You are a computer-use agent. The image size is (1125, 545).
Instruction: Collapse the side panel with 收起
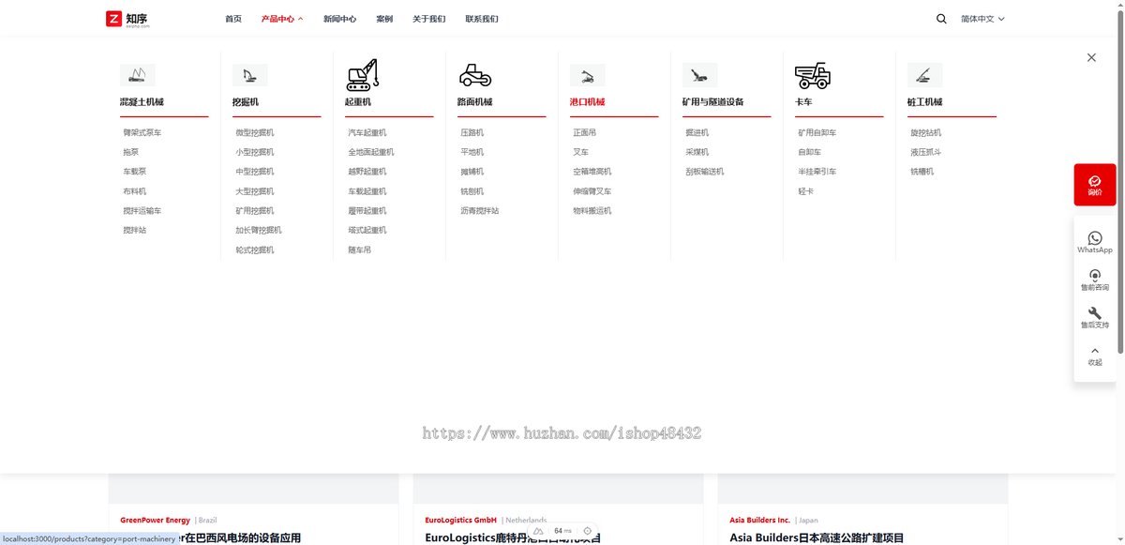1095,356
